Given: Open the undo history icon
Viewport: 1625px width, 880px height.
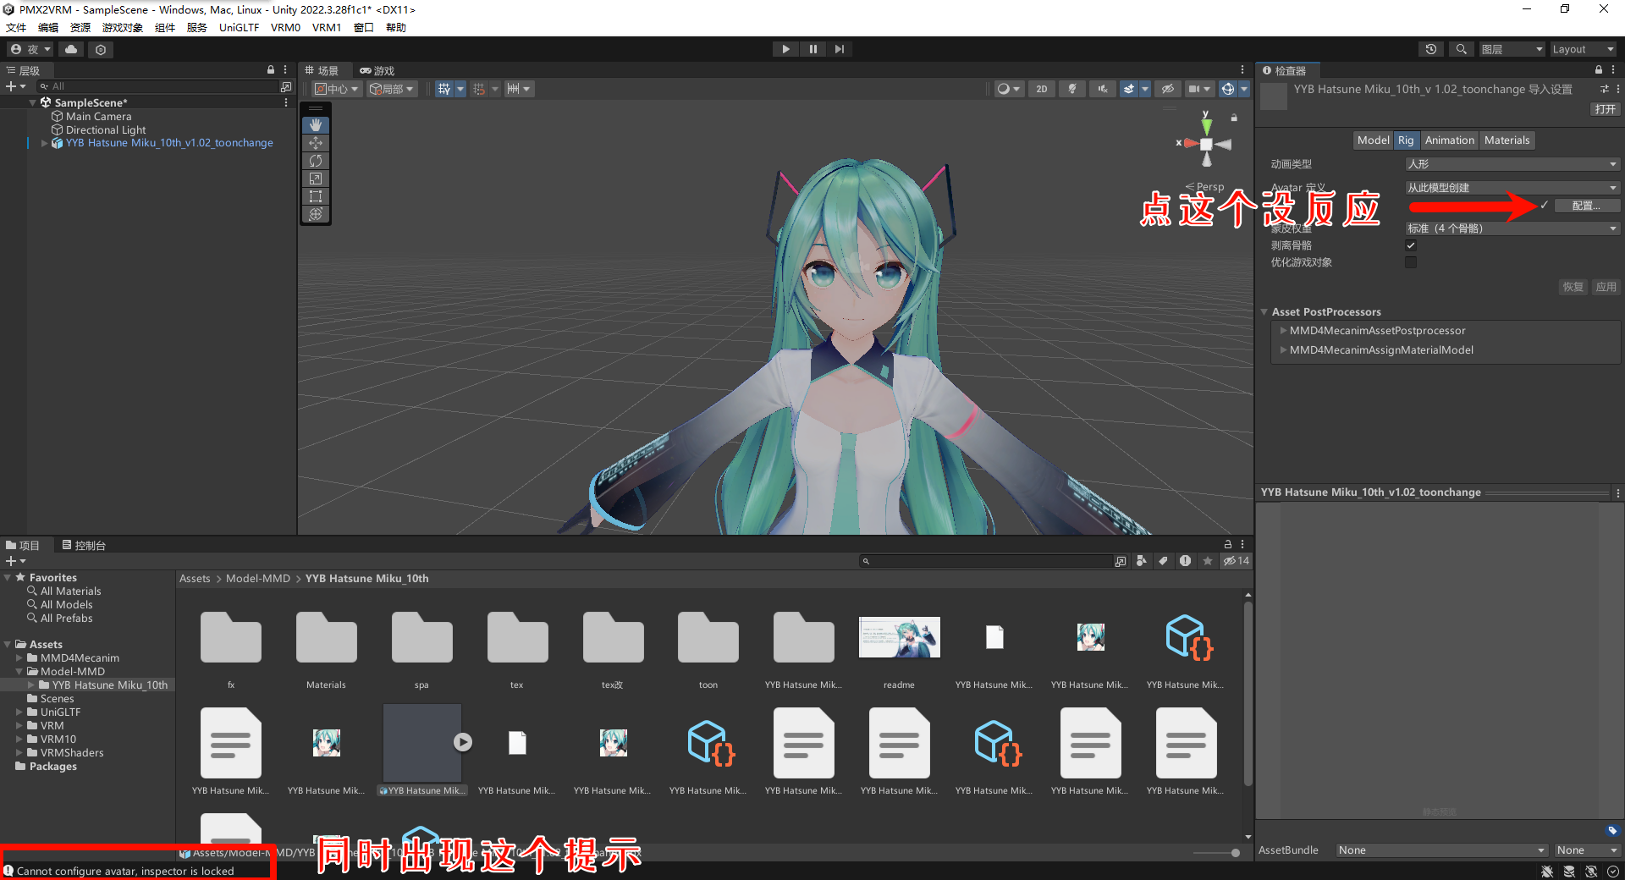Looking at the screenshot, I should point(1431,49).
